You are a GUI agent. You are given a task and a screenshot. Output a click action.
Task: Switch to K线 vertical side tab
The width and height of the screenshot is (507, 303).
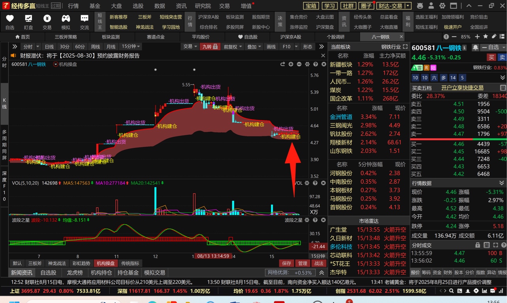[x=4, y=104]
